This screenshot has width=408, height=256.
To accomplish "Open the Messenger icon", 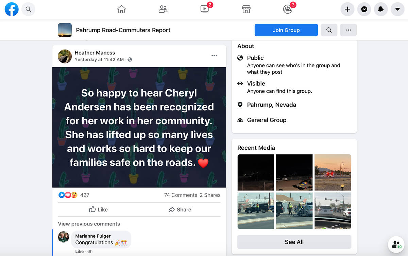I will point(364,10).
